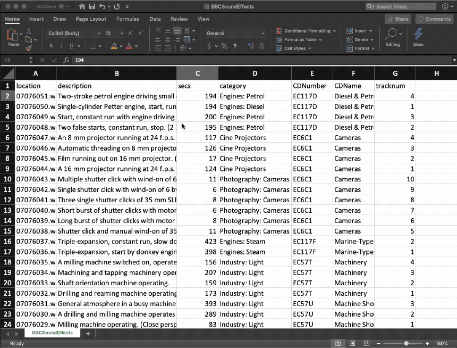Click the insert function fx icon
Viewport: 457px width, 348px height.
66,60
